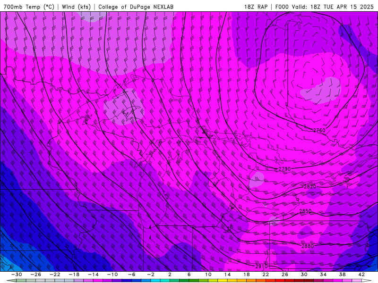Select the -18 value on the temperature scale
Viewport: 378px width, 283px height.
[x=74, y=275]
